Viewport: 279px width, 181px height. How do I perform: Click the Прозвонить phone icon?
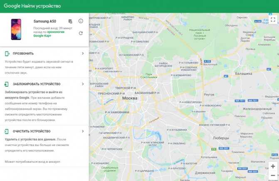click(7, 54)
